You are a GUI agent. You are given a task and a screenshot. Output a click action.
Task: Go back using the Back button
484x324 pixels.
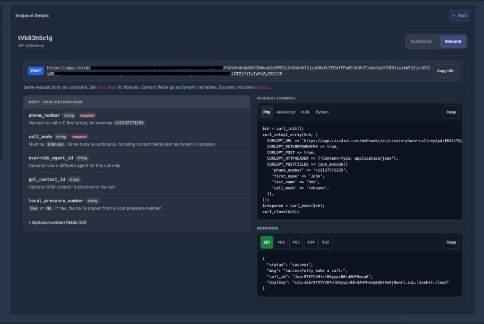459,16
